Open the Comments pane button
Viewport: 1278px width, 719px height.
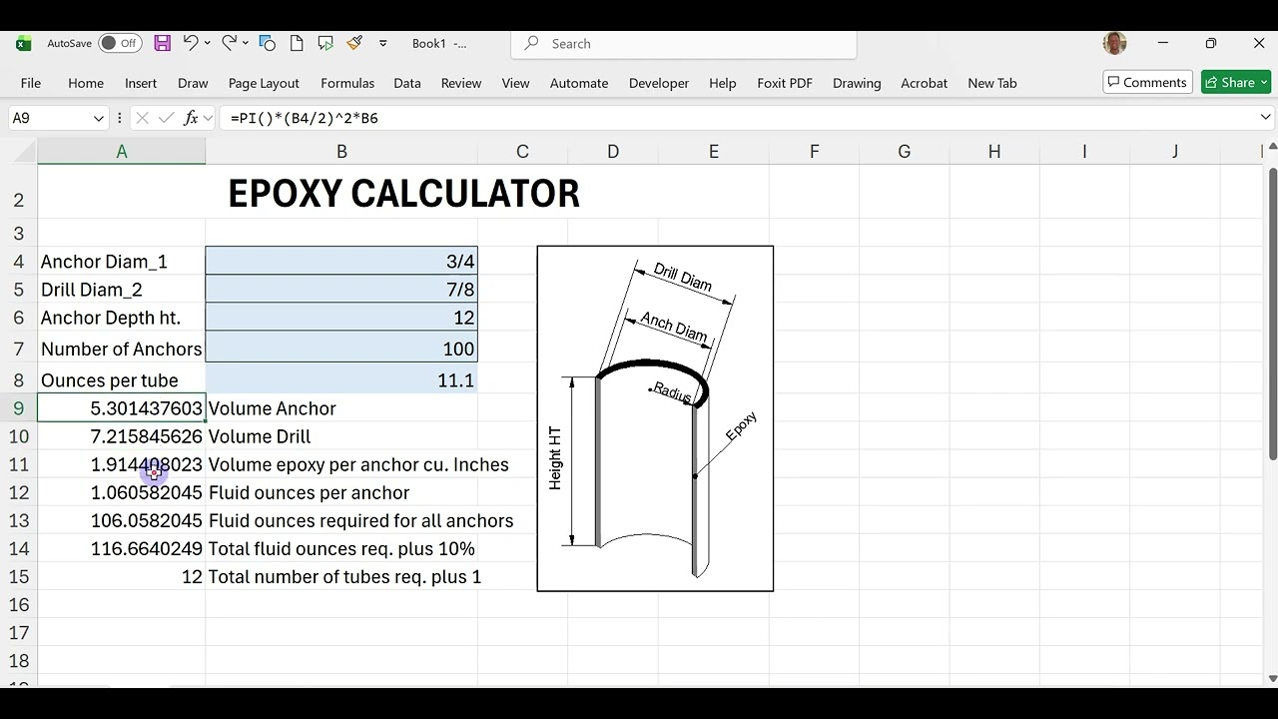pos(1147,83)
